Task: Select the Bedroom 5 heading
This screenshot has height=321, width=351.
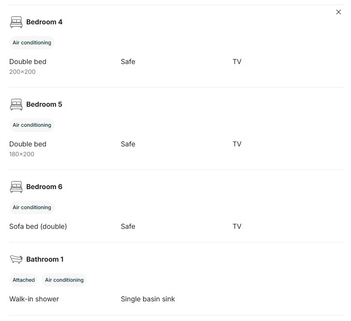Action: (x=44, y=105)
